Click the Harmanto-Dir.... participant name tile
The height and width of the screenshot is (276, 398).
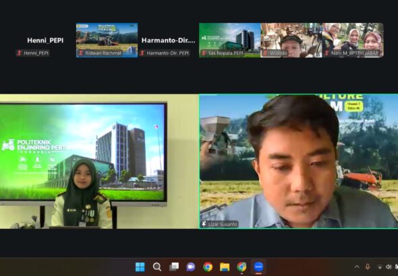pos(168,40)
